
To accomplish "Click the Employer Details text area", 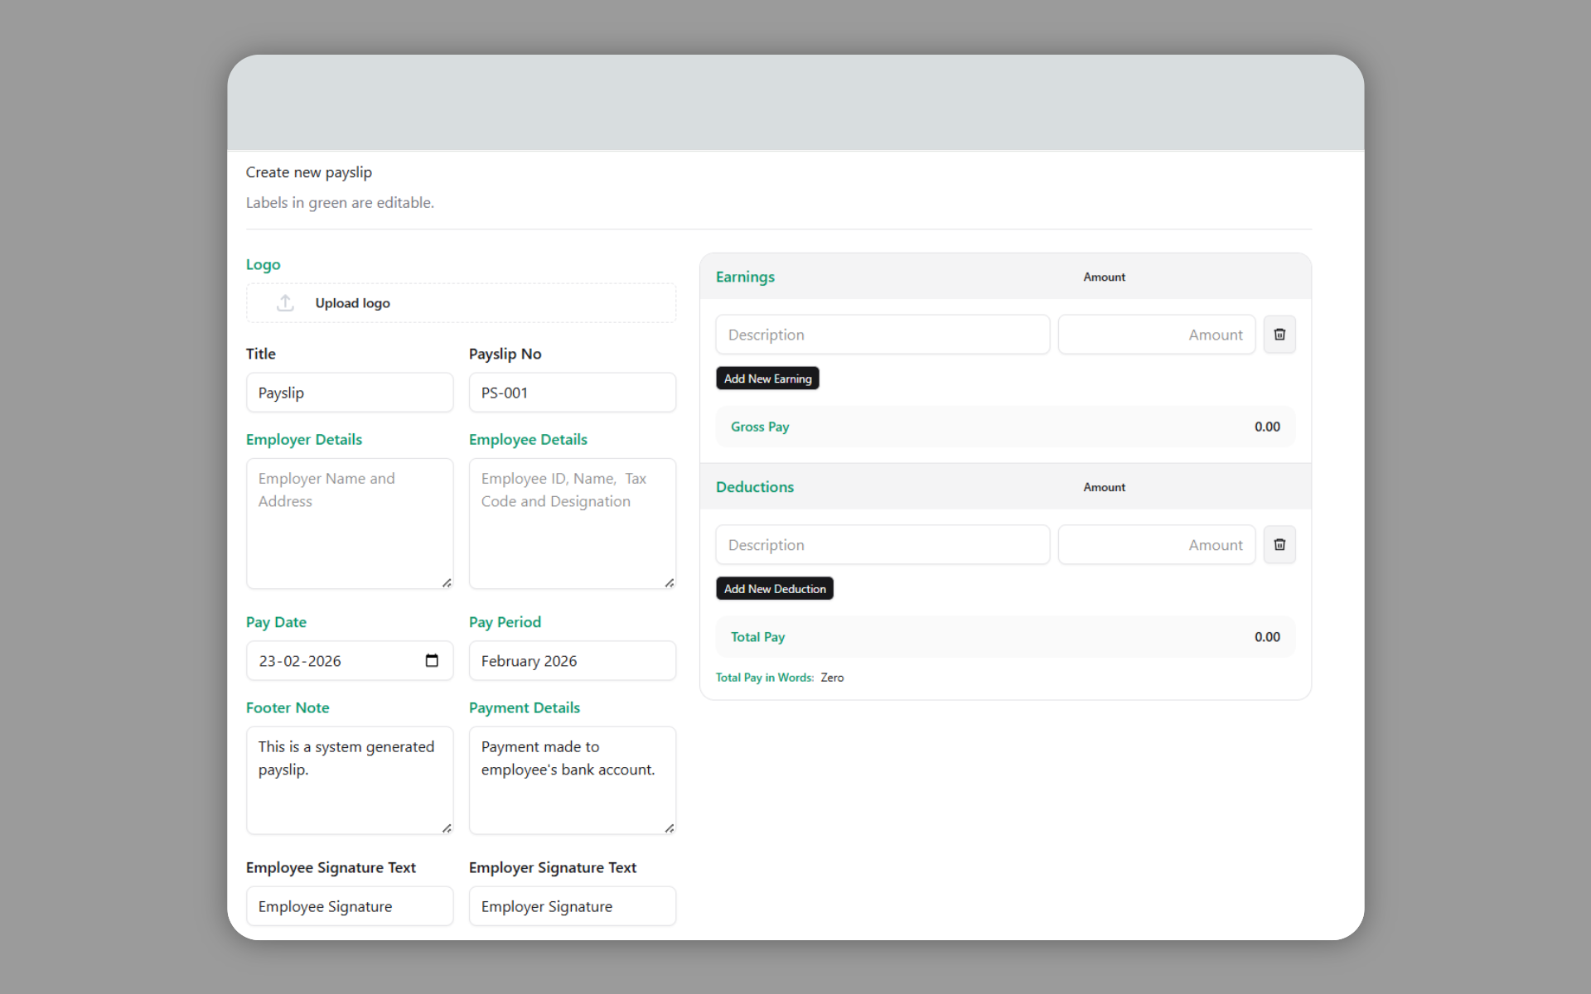I will click(x=350, y=522).
